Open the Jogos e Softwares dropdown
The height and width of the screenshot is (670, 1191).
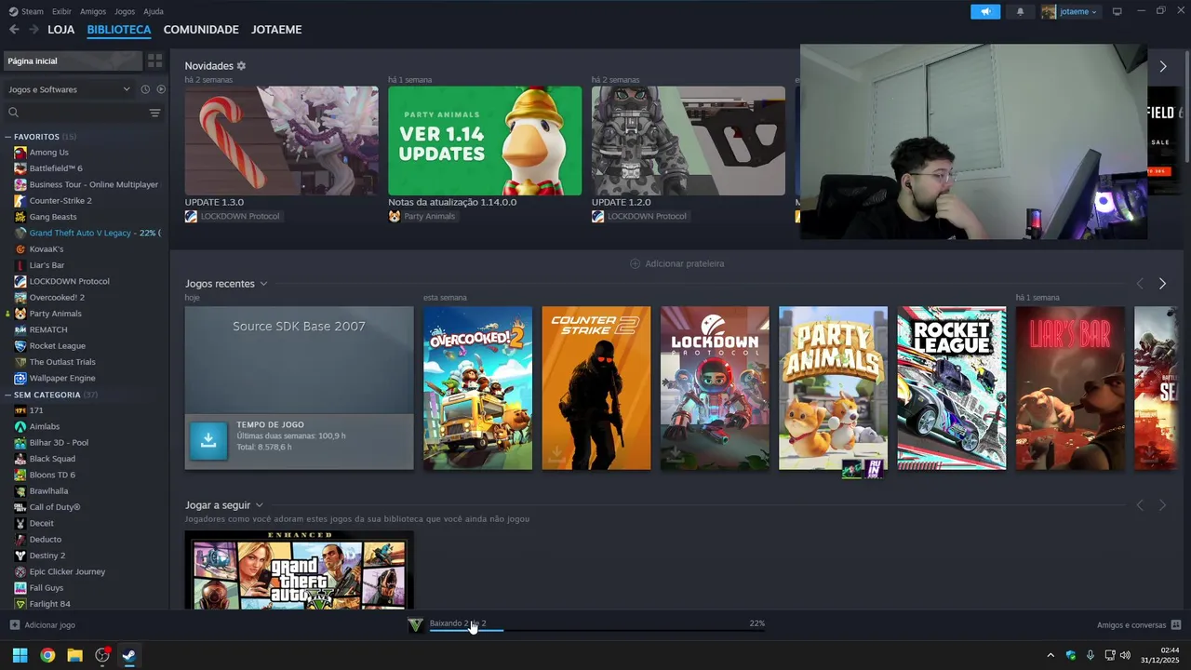point(70,89)
